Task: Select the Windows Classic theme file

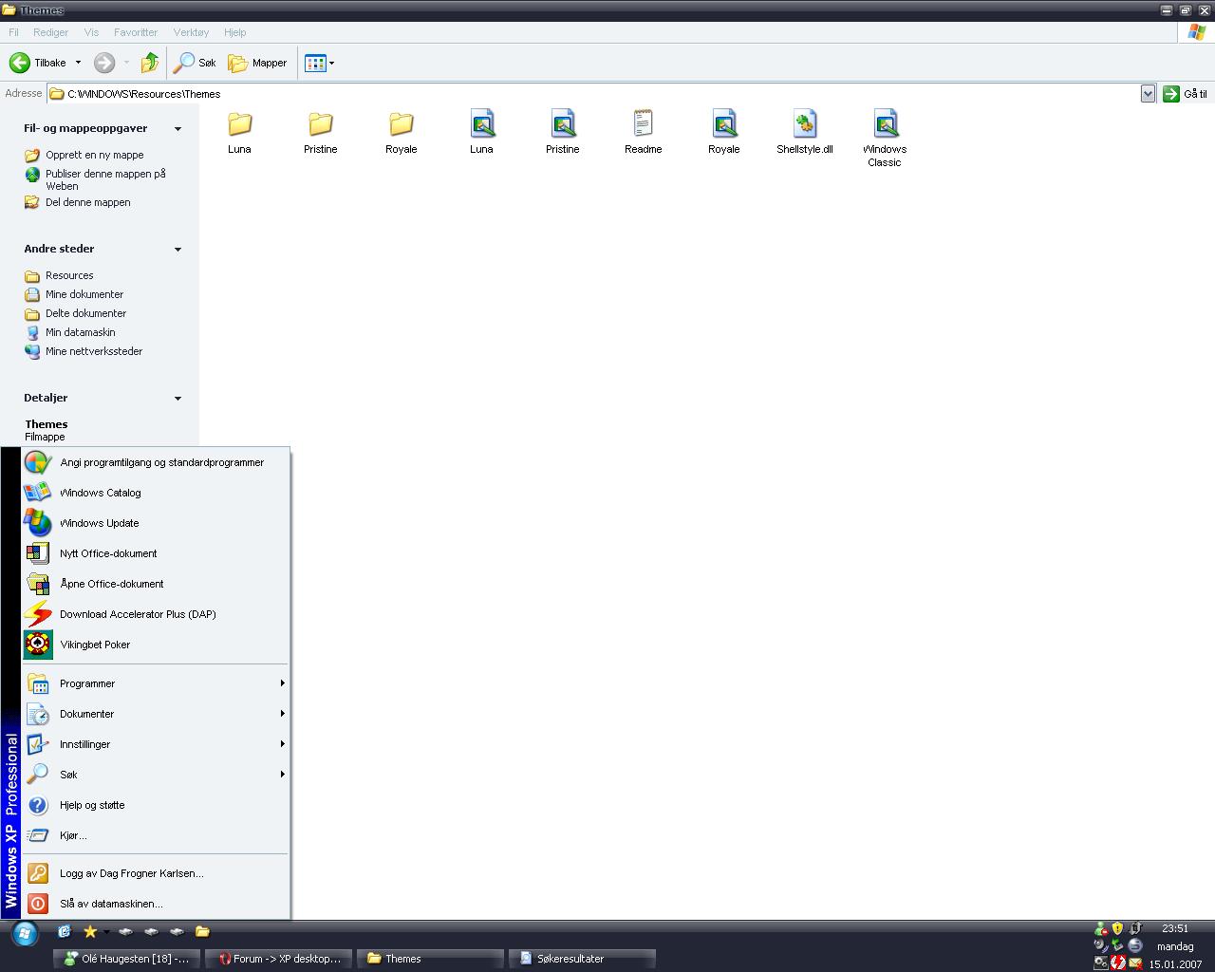Action: point(885,139)
